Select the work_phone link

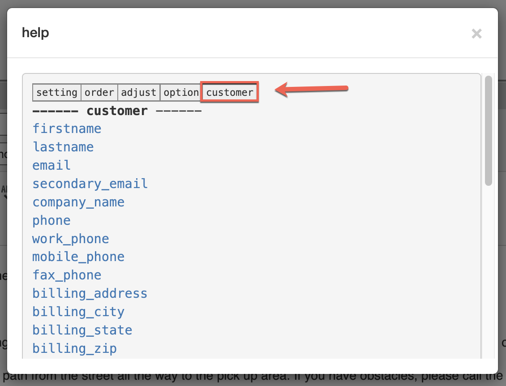[71, 239]
